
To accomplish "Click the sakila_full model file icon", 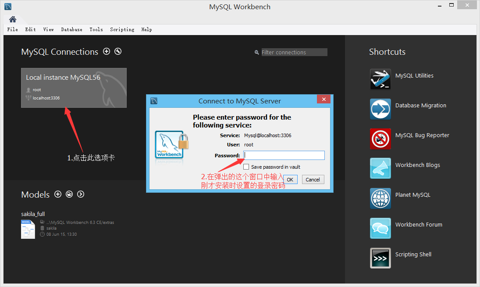I will [28, 229].
